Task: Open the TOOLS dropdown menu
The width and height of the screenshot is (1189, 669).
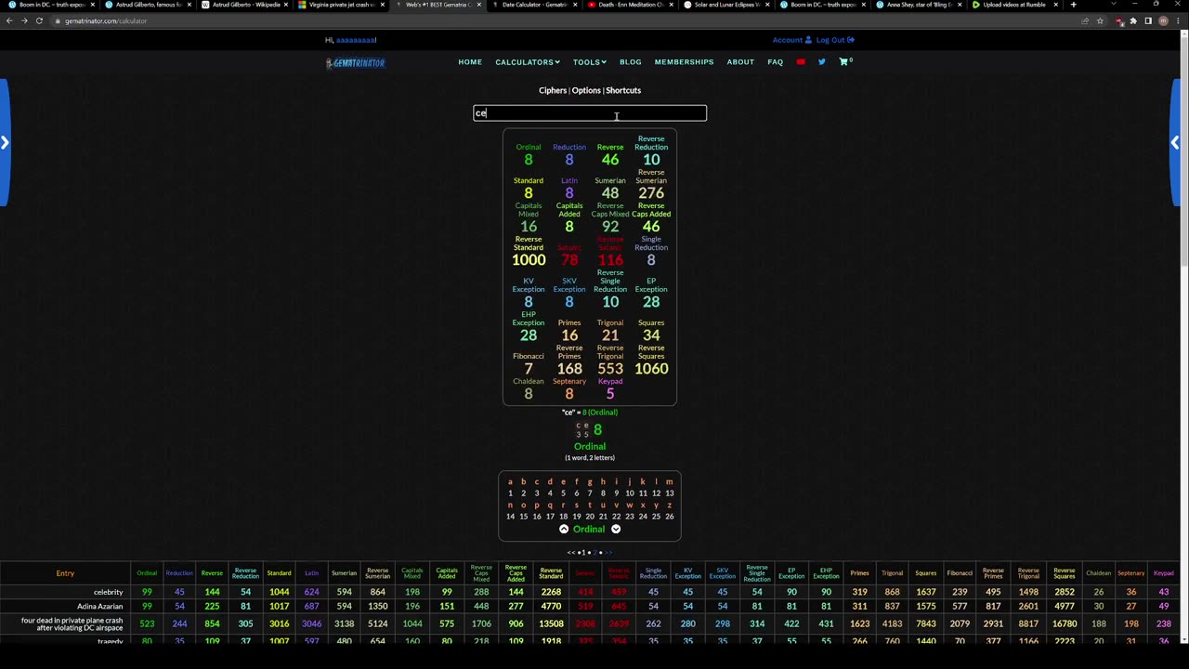Action: tap(590, 62)
